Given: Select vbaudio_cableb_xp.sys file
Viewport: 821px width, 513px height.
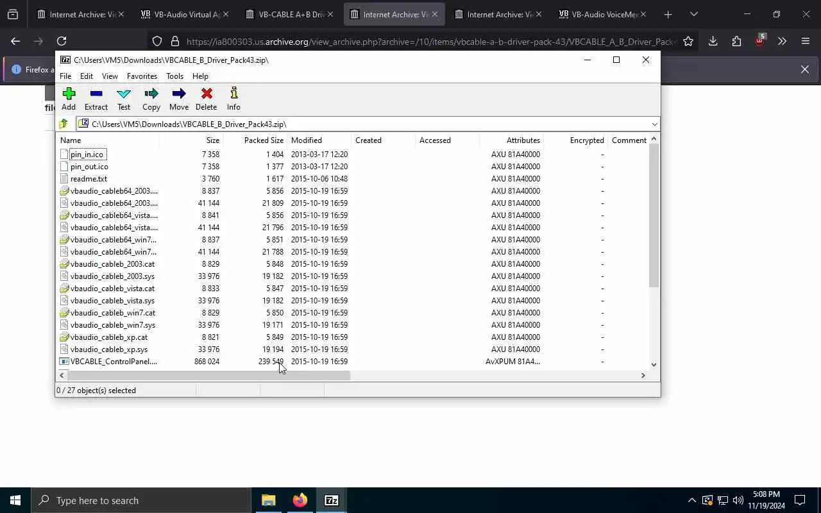Looking at the screenshot, I should tap(109, 349).
